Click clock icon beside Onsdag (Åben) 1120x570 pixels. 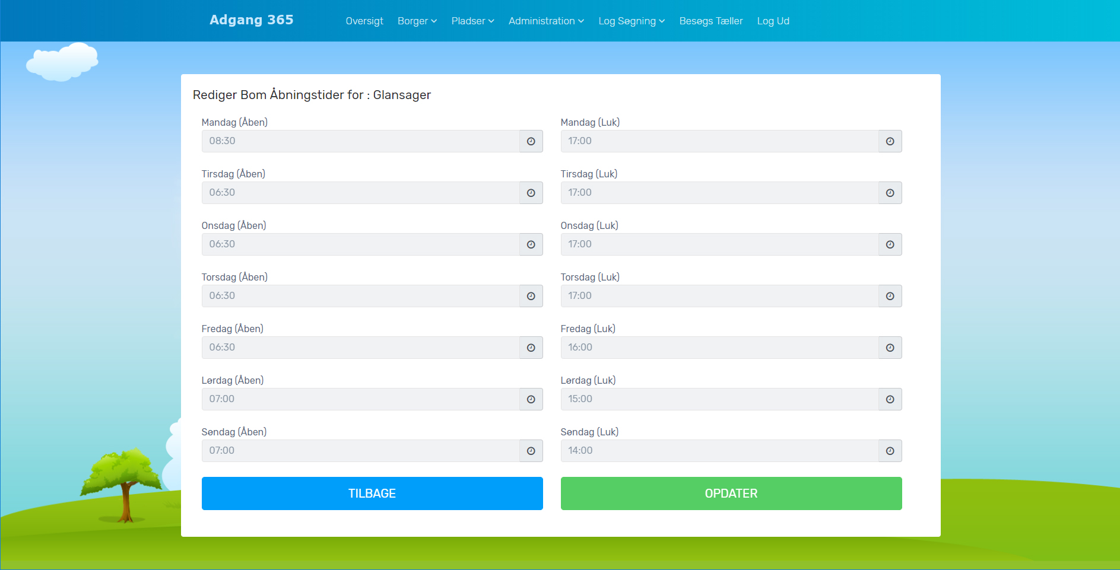531,244
